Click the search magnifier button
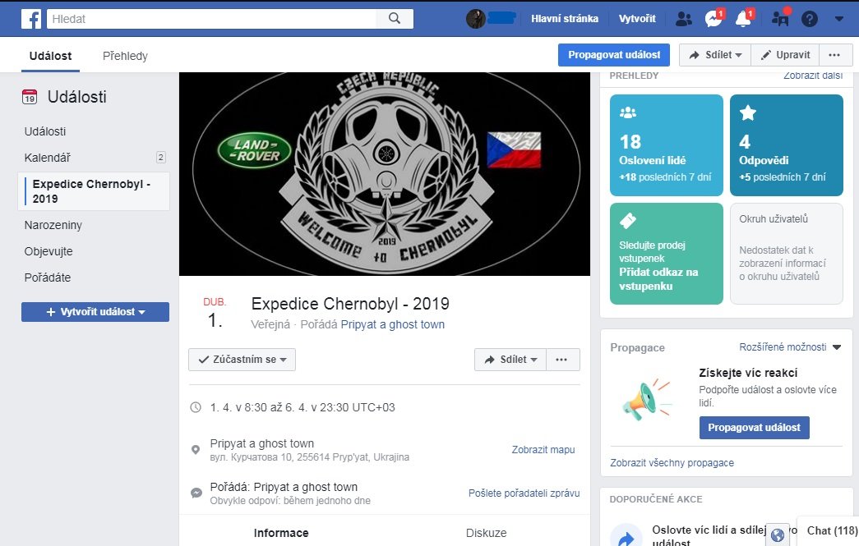Image resolution: width=859 pixels, height=546 pixels. pyautogui.click(x=395, y=18)
